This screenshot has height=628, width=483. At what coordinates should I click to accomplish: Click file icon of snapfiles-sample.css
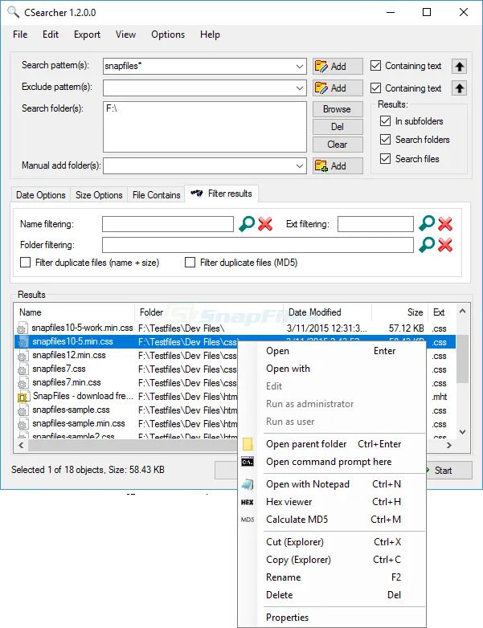[x=23, y=410]
